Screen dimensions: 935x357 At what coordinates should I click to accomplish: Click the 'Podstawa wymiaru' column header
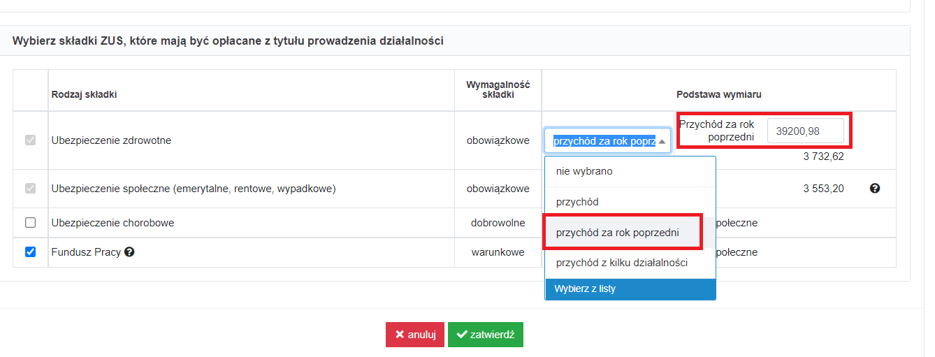[x=718, y=94]
